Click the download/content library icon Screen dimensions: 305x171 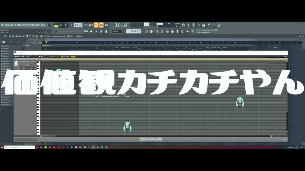(219, 25)
